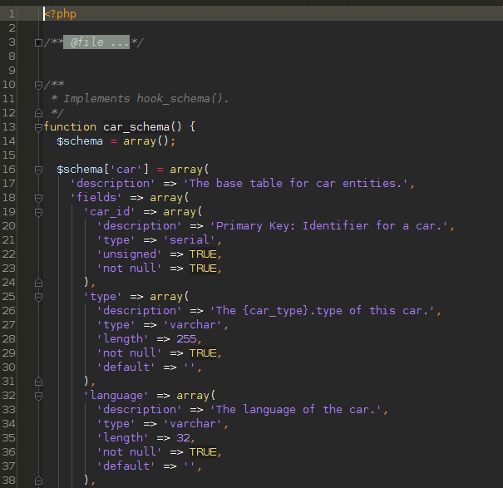Click the length value 32
The width and height of the screenshot is (503, 488).
point(183,437)
